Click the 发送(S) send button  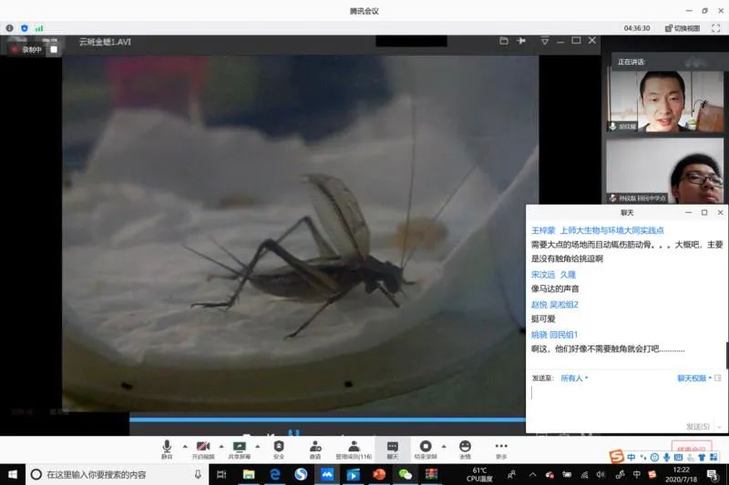(698, 426)
